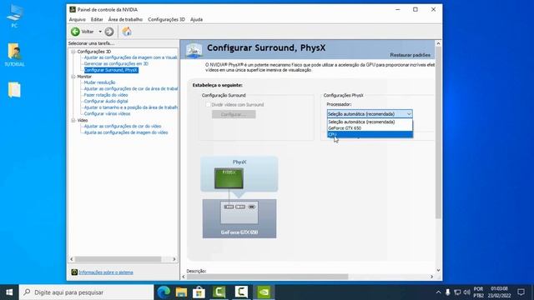Toggle Dividir vídeos com Surround checkbox
The image size is (534, 300).
pyautogui.click(x=208, y=105)
